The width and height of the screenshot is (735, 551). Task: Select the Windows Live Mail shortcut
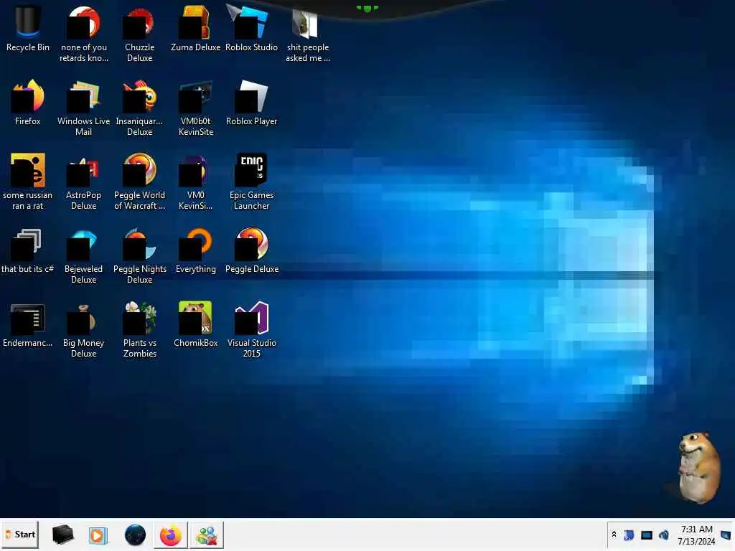point(84,108)
